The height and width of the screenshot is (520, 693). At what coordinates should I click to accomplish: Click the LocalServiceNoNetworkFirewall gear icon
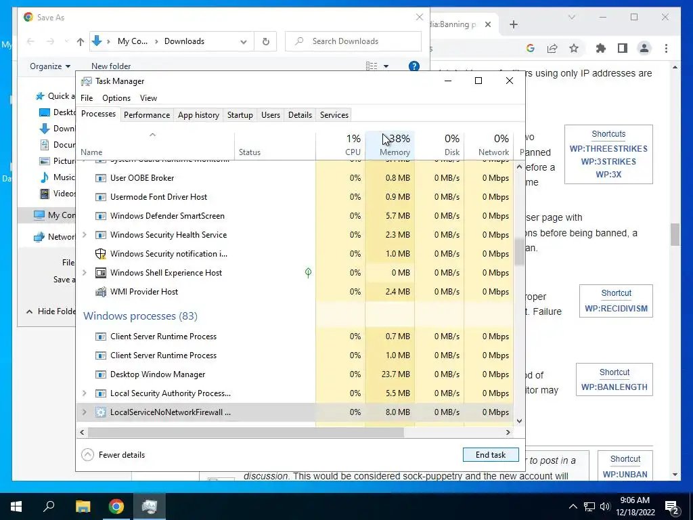101,412
